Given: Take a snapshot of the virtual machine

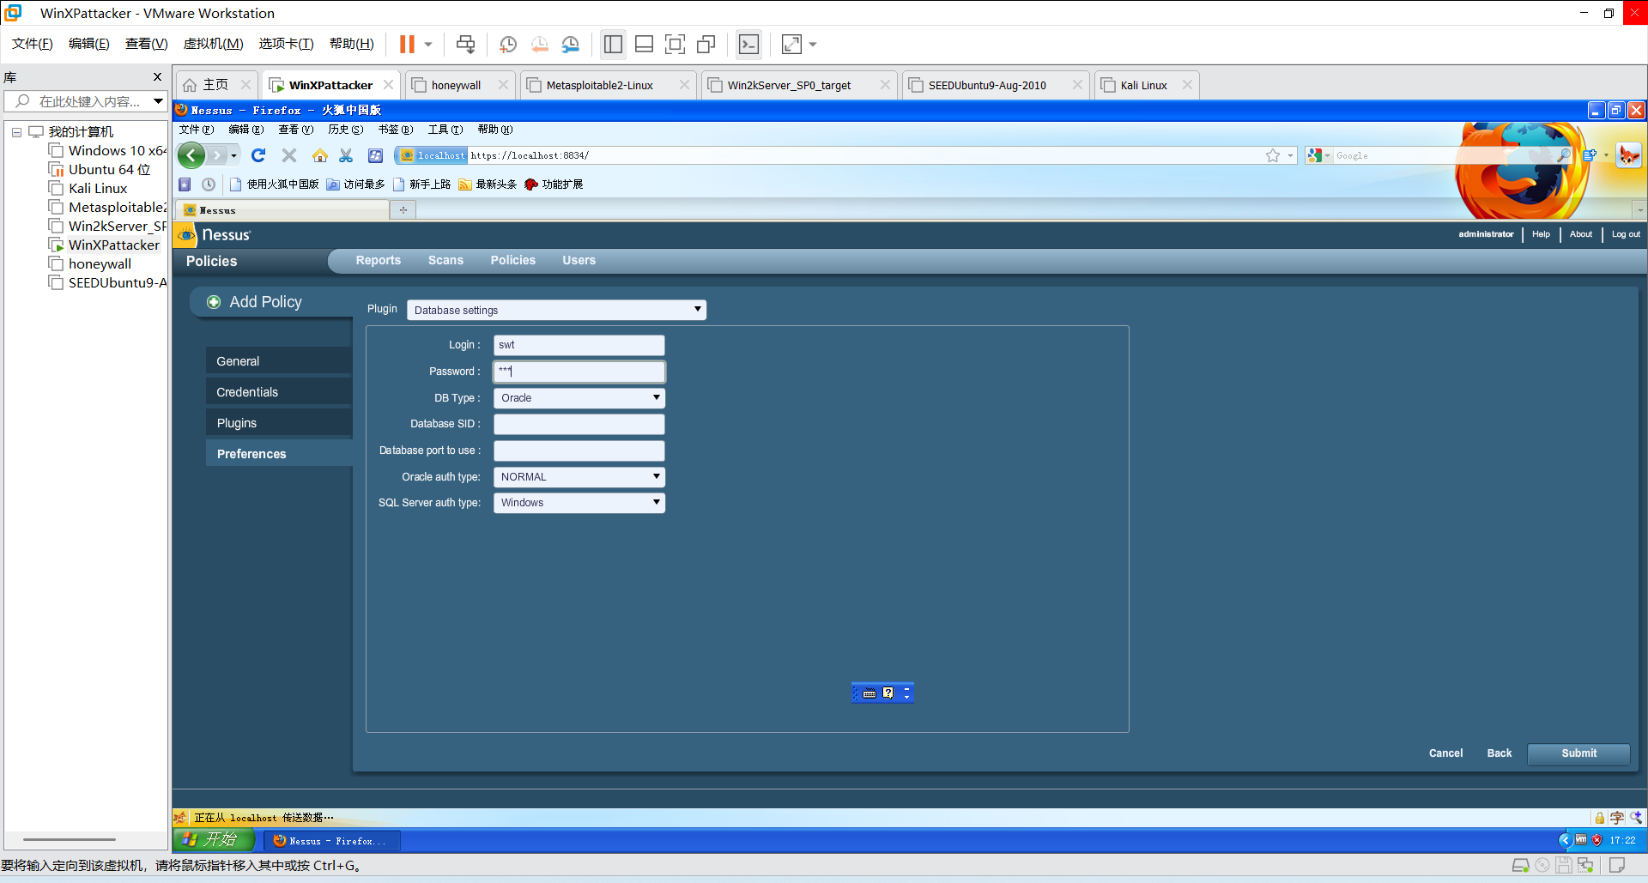Looking at the screenshot, I should [508, 44].
